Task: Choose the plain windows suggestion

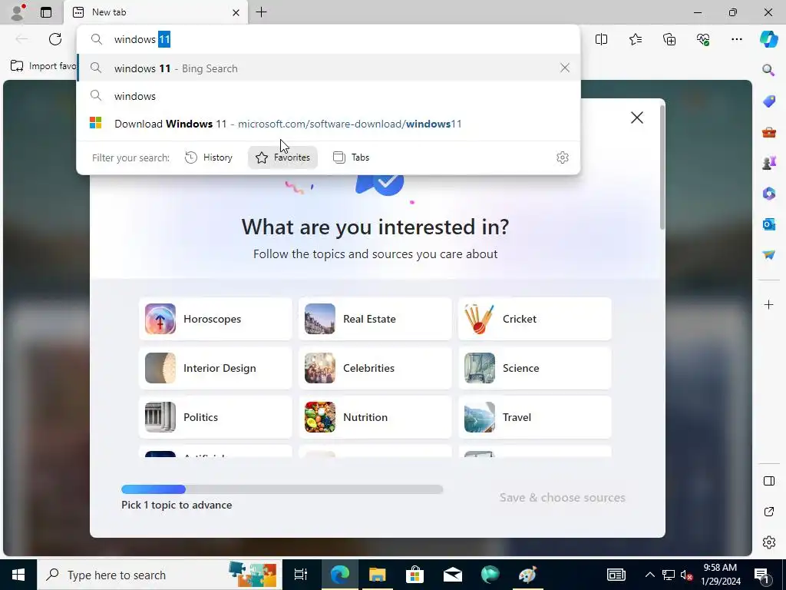Action: 329,96
